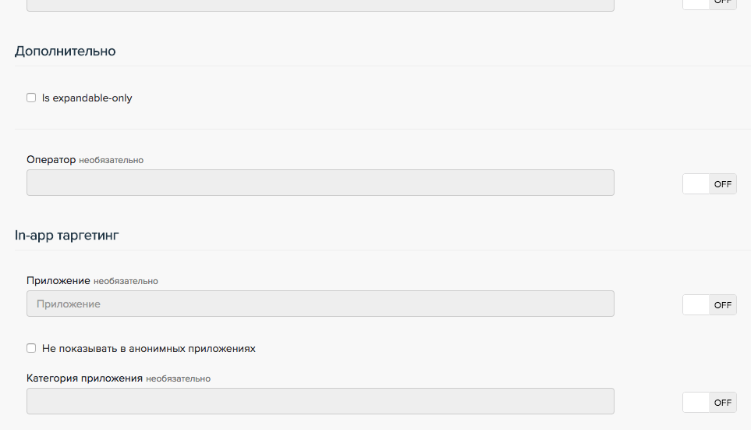This screenshot has width=751, height=430.
Task: Click the partially visible field at top
Action: coord(320,4)
